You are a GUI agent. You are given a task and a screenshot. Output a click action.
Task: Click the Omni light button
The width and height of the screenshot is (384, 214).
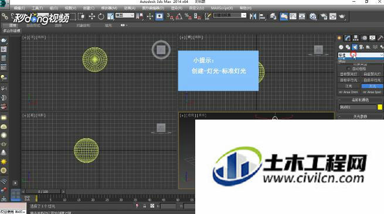(x=349, y=86)
